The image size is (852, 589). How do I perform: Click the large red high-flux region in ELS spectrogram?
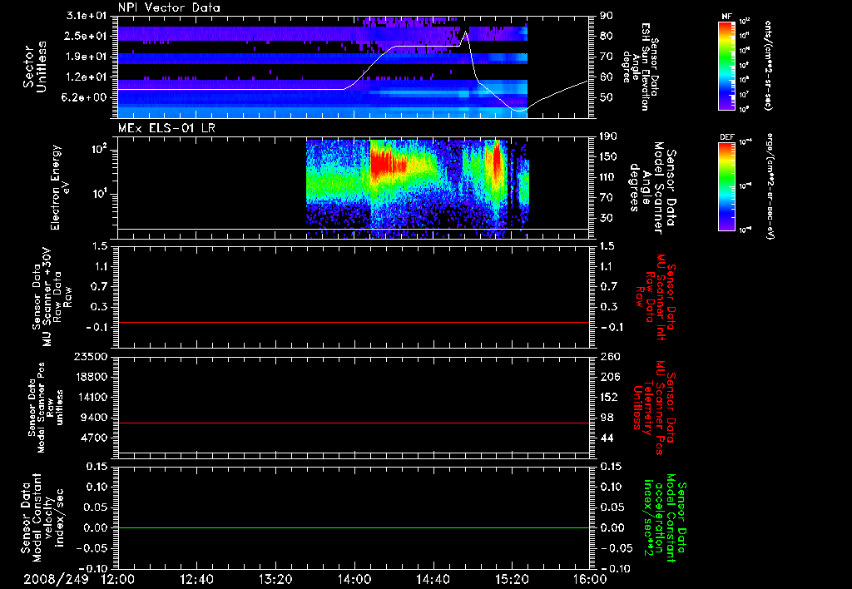[387, 161]
